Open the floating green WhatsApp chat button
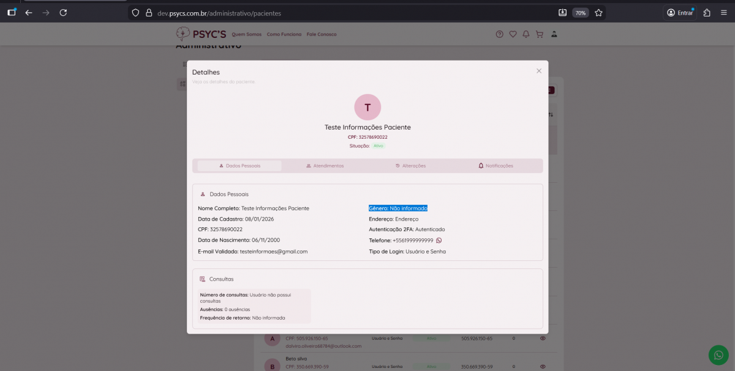The image size is (735, 371). [x=718, y=355]
